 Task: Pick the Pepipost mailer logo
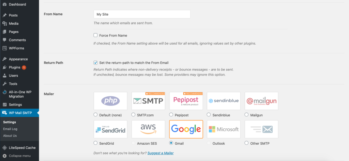(x=186, y=101)
